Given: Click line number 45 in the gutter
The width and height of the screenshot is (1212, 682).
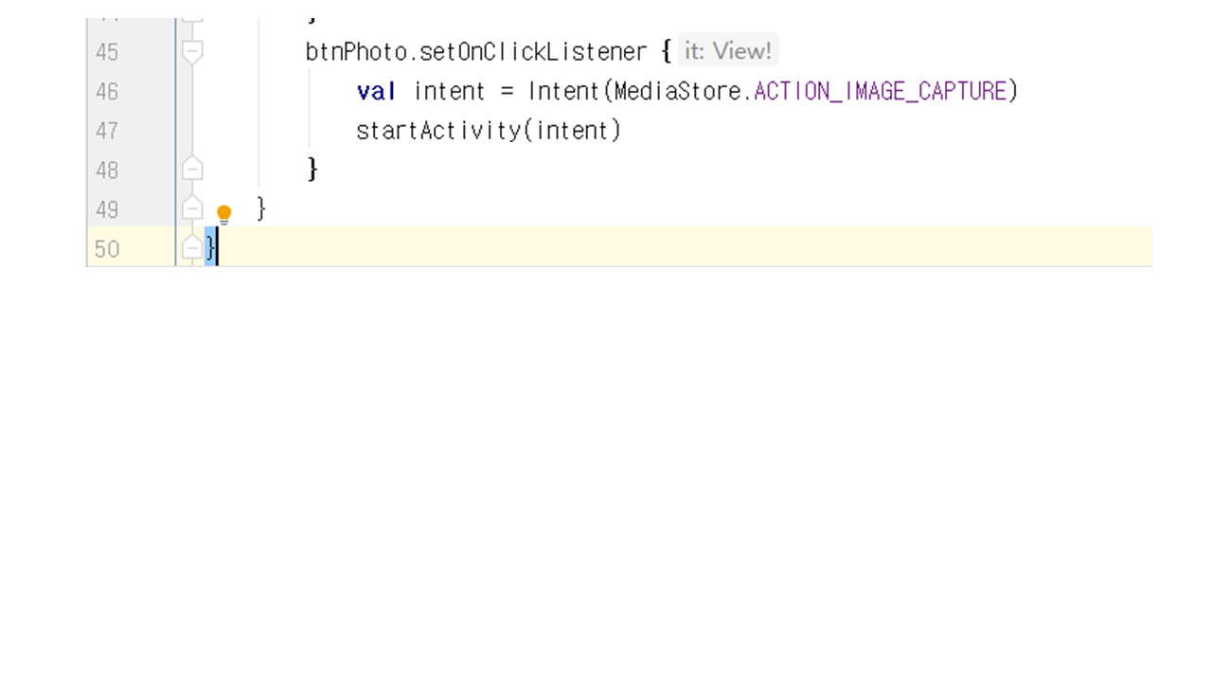Looking at the screenshot, I should [107, 52].
